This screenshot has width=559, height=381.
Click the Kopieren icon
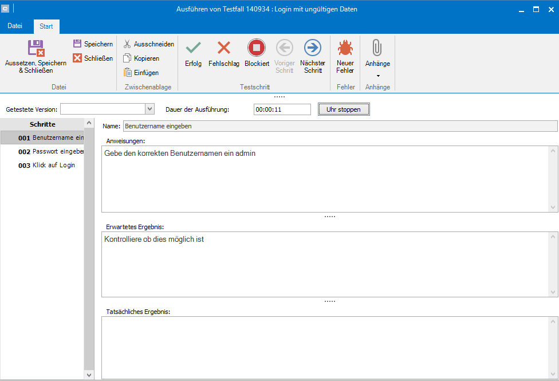(x=128, y=58)
